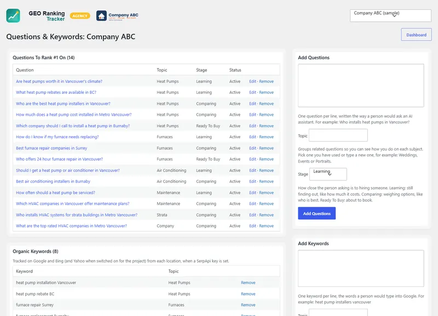Remove the heat pump rebates in BC question
Image resolution: width=438 pixels, height=316 pixels.
coord(266,92)
